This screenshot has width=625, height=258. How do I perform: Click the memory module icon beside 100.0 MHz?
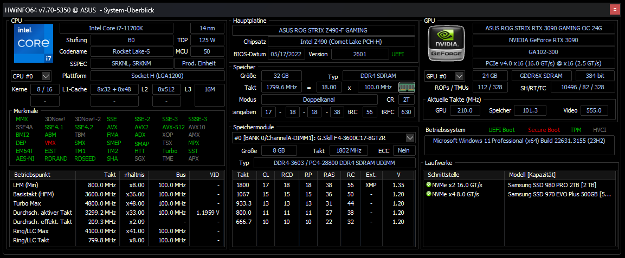(x=407, y=87)
